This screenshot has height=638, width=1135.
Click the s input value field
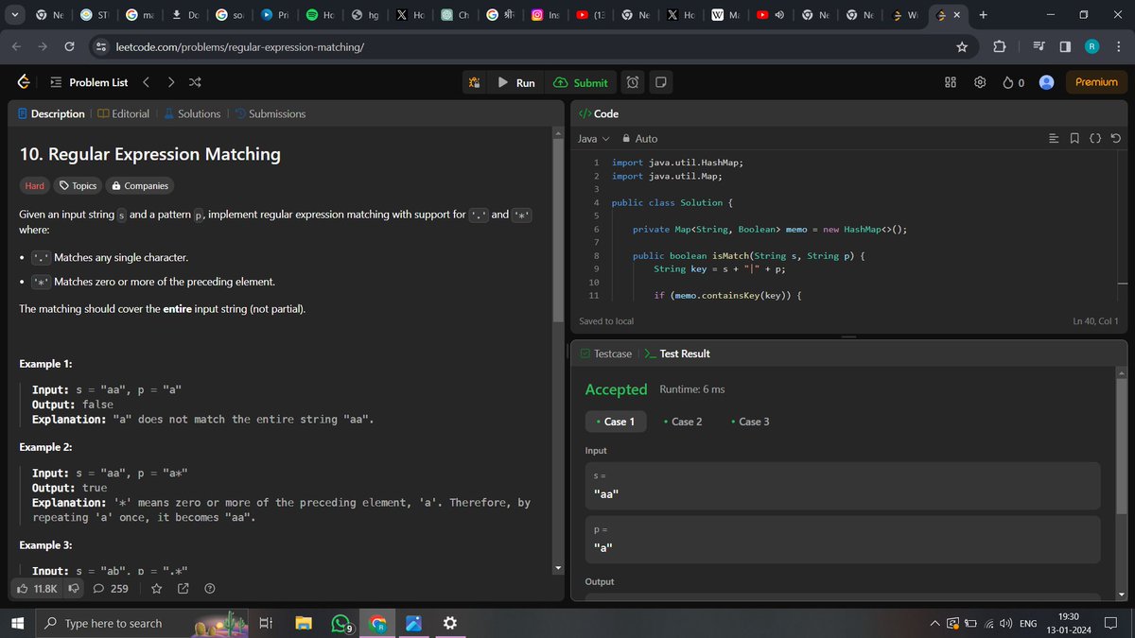pos(843,486)
